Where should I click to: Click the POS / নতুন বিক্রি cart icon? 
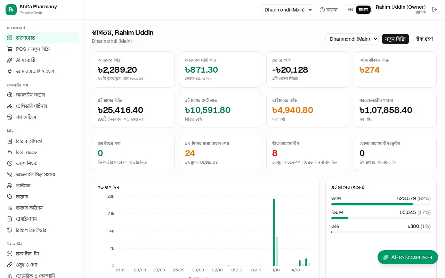[x=10, y=49]
